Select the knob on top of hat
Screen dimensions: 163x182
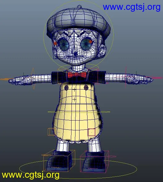tap(79, 6)
